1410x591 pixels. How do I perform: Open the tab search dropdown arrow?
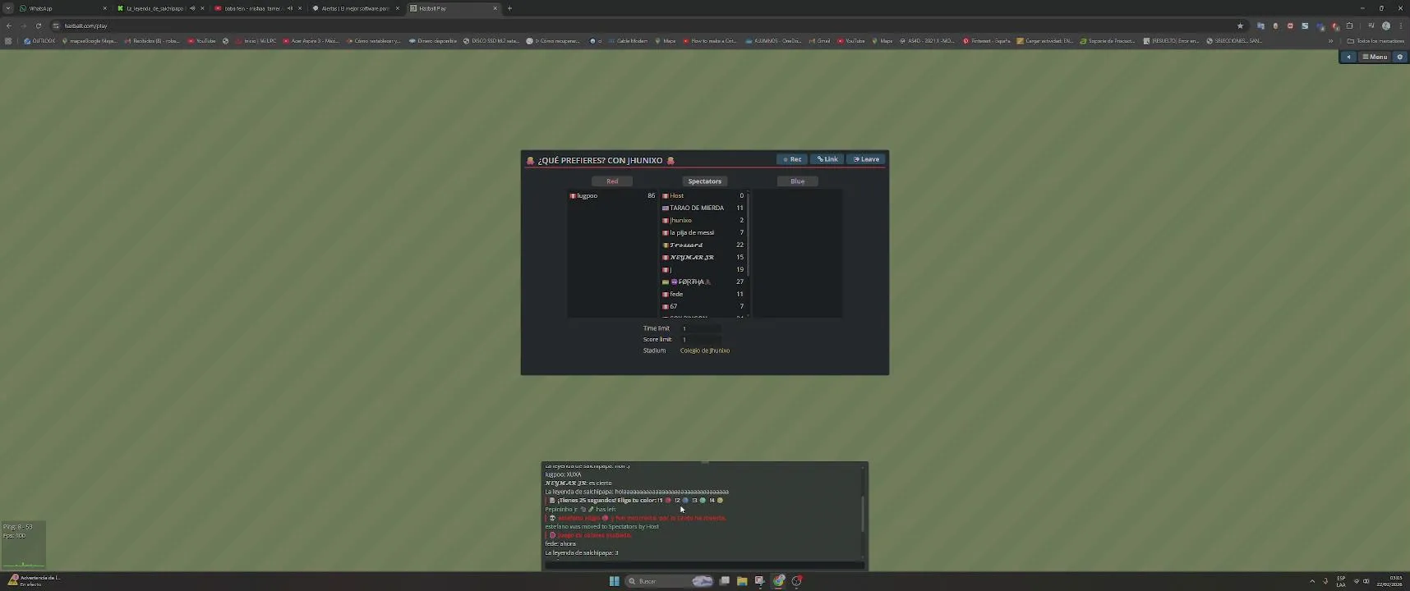coord(7,8)
